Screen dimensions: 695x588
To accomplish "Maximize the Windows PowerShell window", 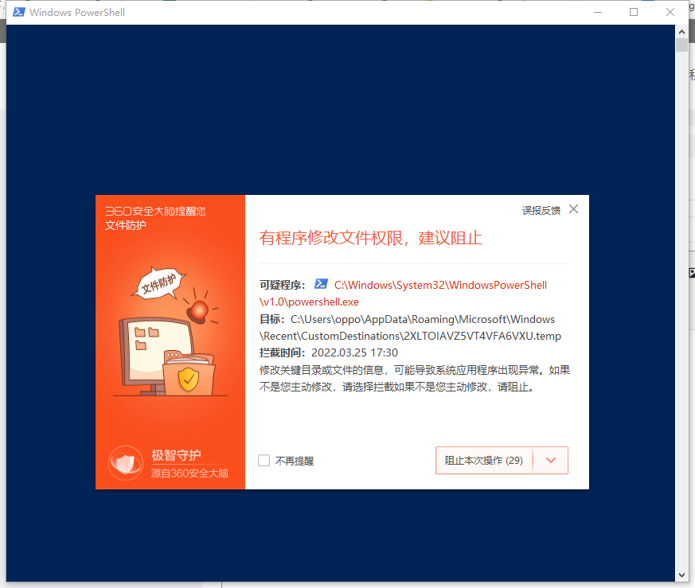I will tap(634, 13).
